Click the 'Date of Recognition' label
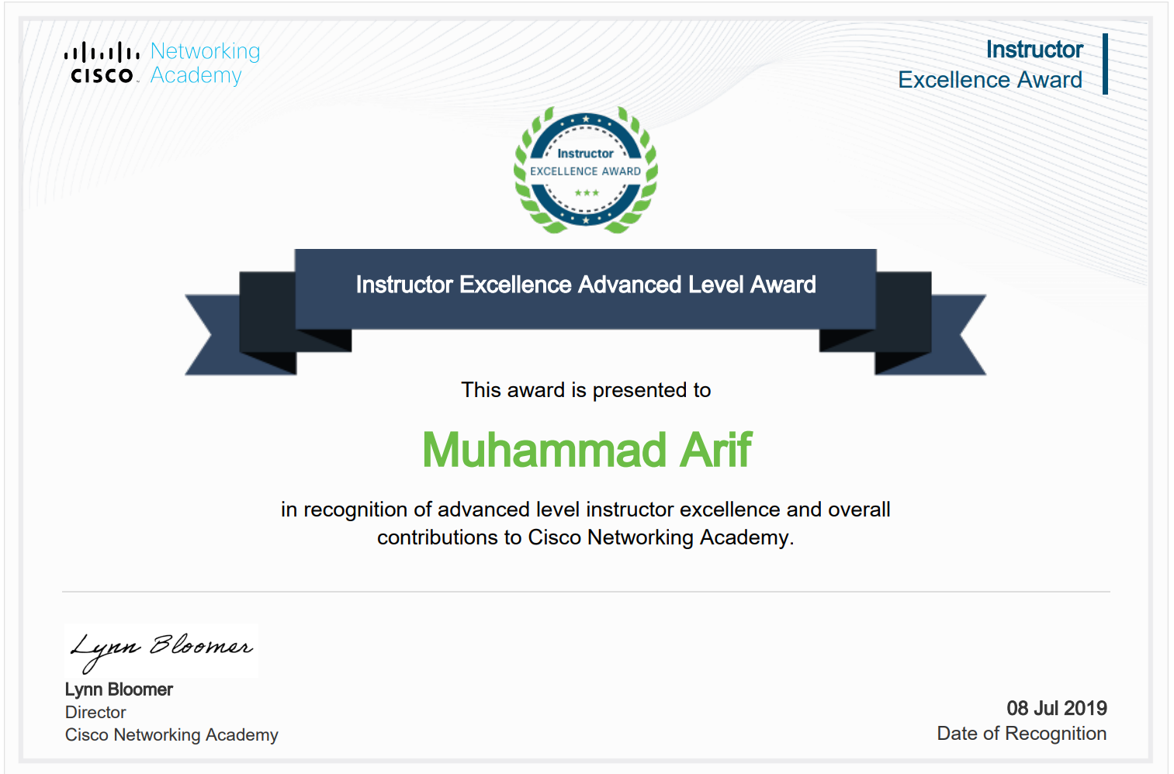1174x774 pixels. (x=1022, y=734)
